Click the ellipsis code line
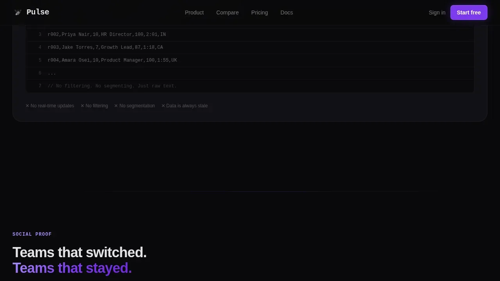This screenshot has width=500, height=281. 250,73
